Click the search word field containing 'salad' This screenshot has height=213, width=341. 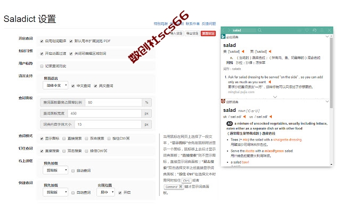click(243, 30)
